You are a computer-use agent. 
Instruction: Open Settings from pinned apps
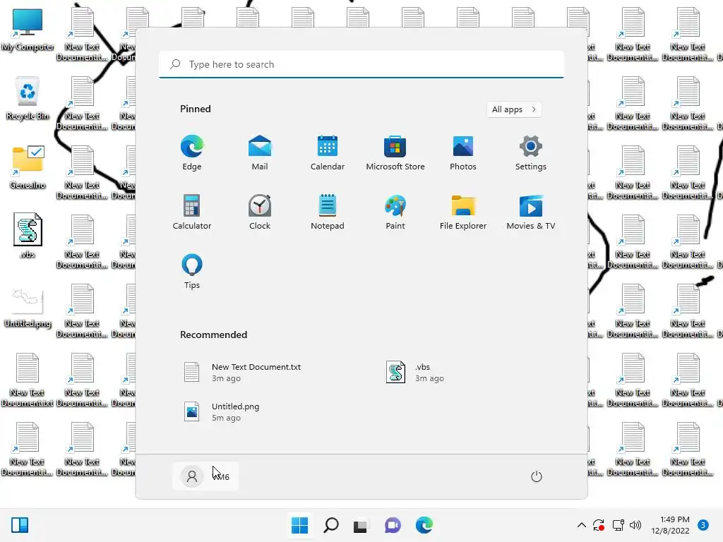tap(531, 152)
